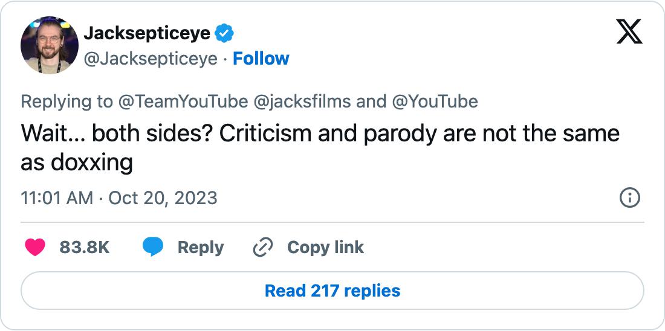Open Jacksepticeye profile picture

click(50, 45)
